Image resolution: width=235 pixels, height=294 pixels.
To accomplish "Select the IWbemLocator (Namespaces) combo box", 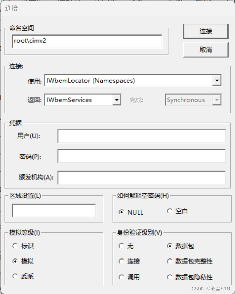I will click(133, 81).
